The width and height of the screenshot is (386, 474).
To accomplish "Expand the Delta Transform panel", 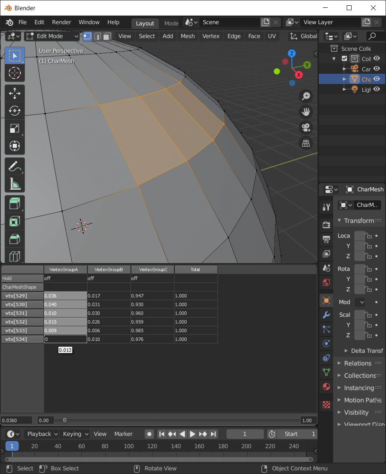I will (x=363, y=351).
